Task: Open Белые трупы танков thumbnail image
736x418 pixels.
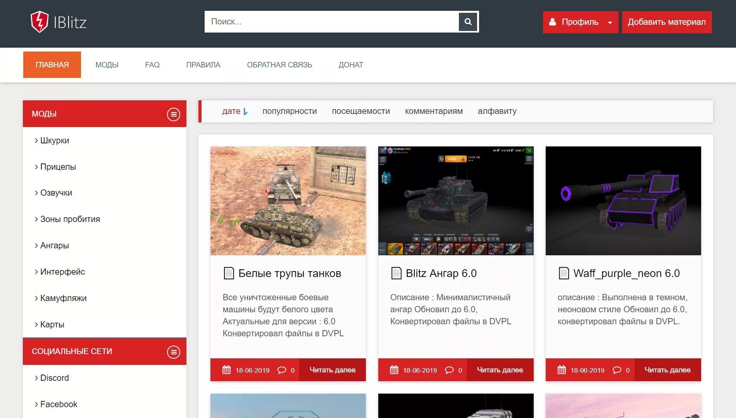Action: (288, 201)
